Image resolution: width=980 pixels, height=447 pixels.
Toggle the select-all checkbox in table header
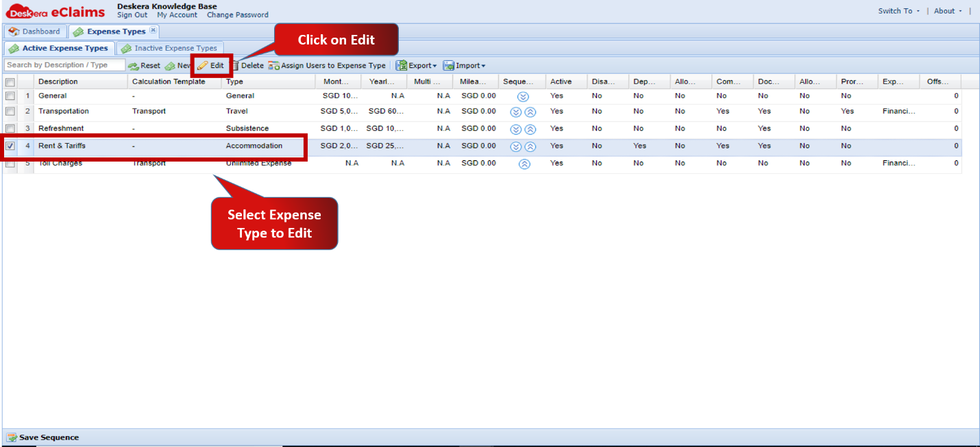(10, 81)
